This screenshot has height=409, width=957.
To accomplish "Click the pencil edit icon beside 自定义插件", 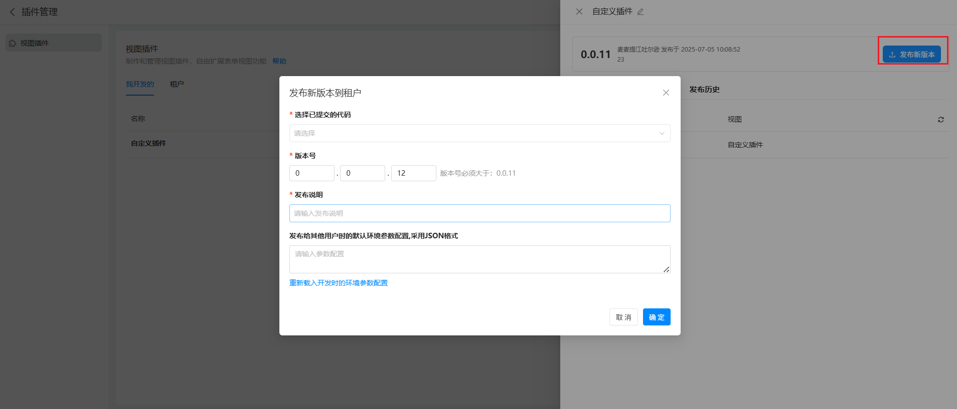I will (641, 12).
